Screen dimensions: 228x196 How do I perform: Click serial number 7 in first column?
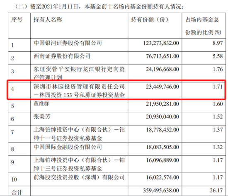(12, 132)
